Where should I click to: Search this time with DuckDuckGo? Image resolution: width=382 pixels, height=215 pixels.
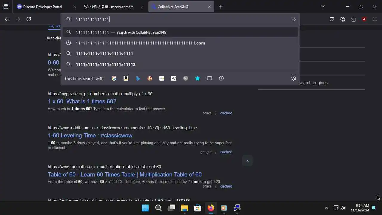pos(150,78)
